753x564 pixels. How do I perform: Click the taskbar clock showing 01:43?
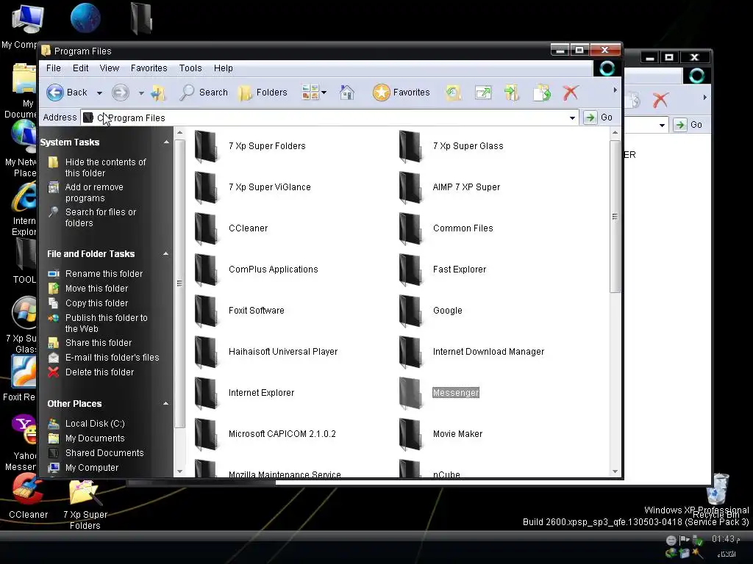pos(726,539)
